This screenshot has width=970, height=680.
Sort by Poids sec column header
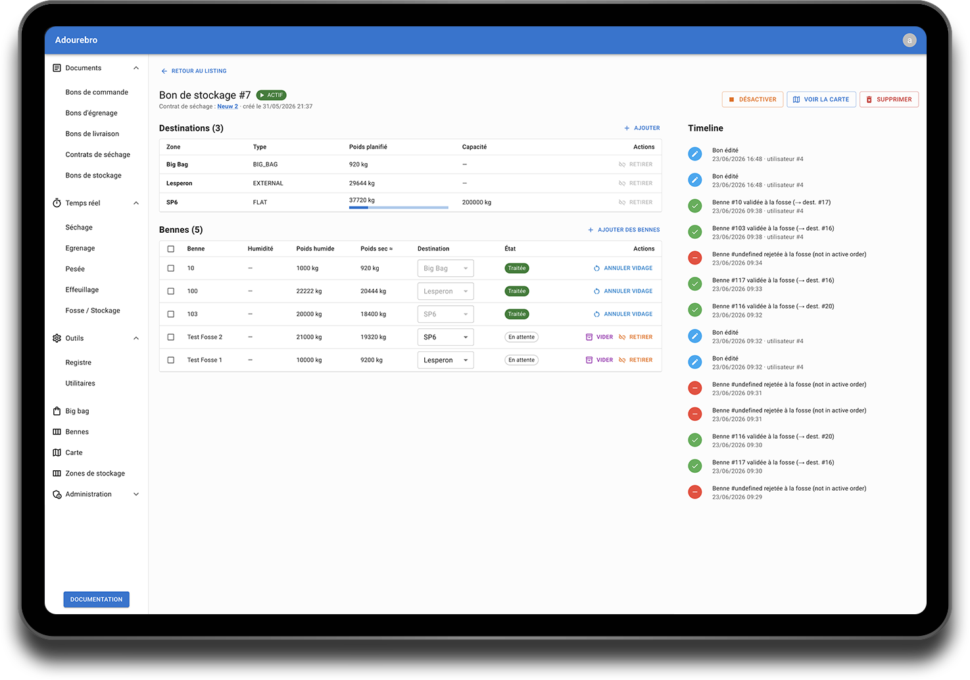(x=376, y=249)
